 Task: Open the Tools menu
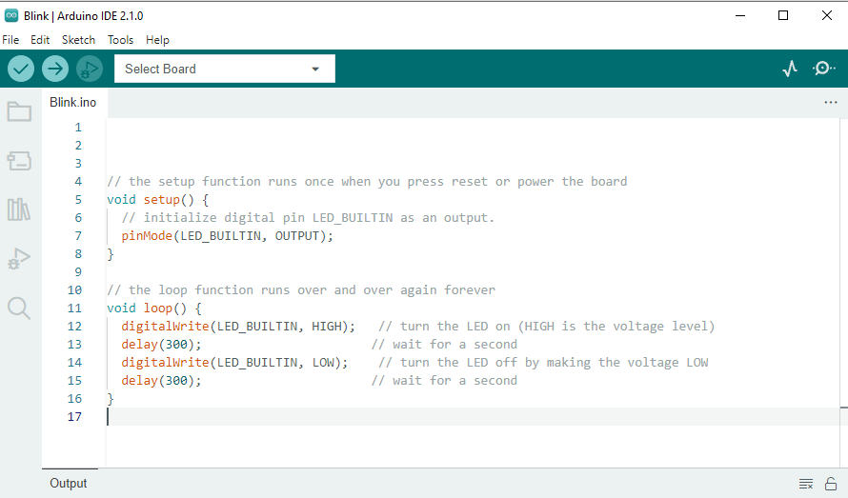[120, 40]
